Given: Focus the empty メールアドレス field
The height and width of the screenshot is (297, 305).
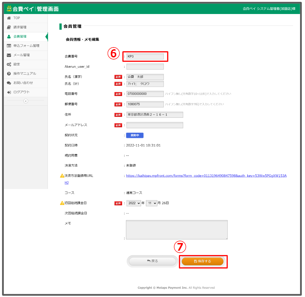Looking at the screenshot, I should [x=154, y=125].
